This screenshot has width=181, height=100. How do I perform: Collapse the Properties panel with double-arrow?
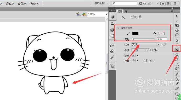(172, 8)
